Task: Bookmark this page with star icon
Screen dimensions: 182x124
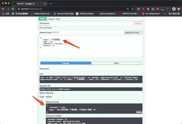Action: 133,9
